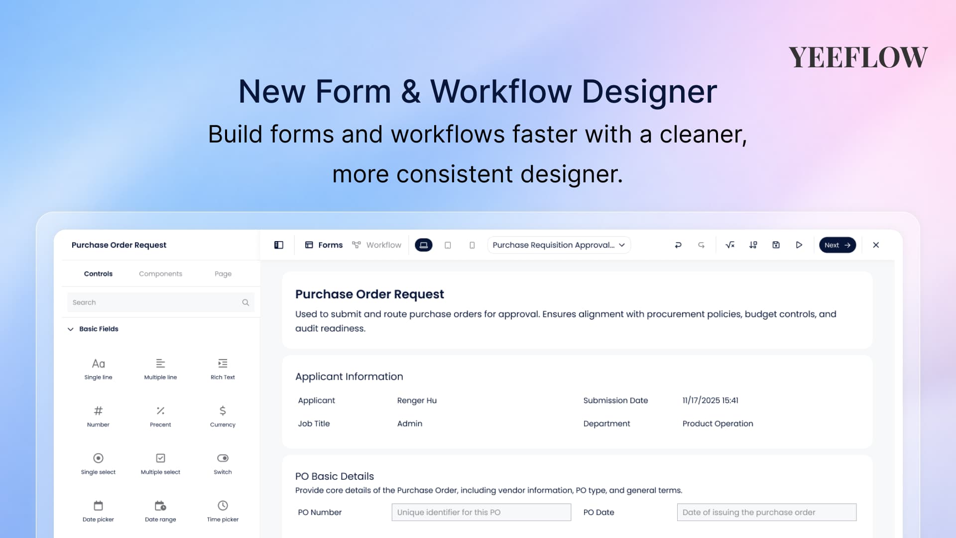This screenshot has height=538, width=956.
Task: Click the play preview icon
Action: [799, 245]
